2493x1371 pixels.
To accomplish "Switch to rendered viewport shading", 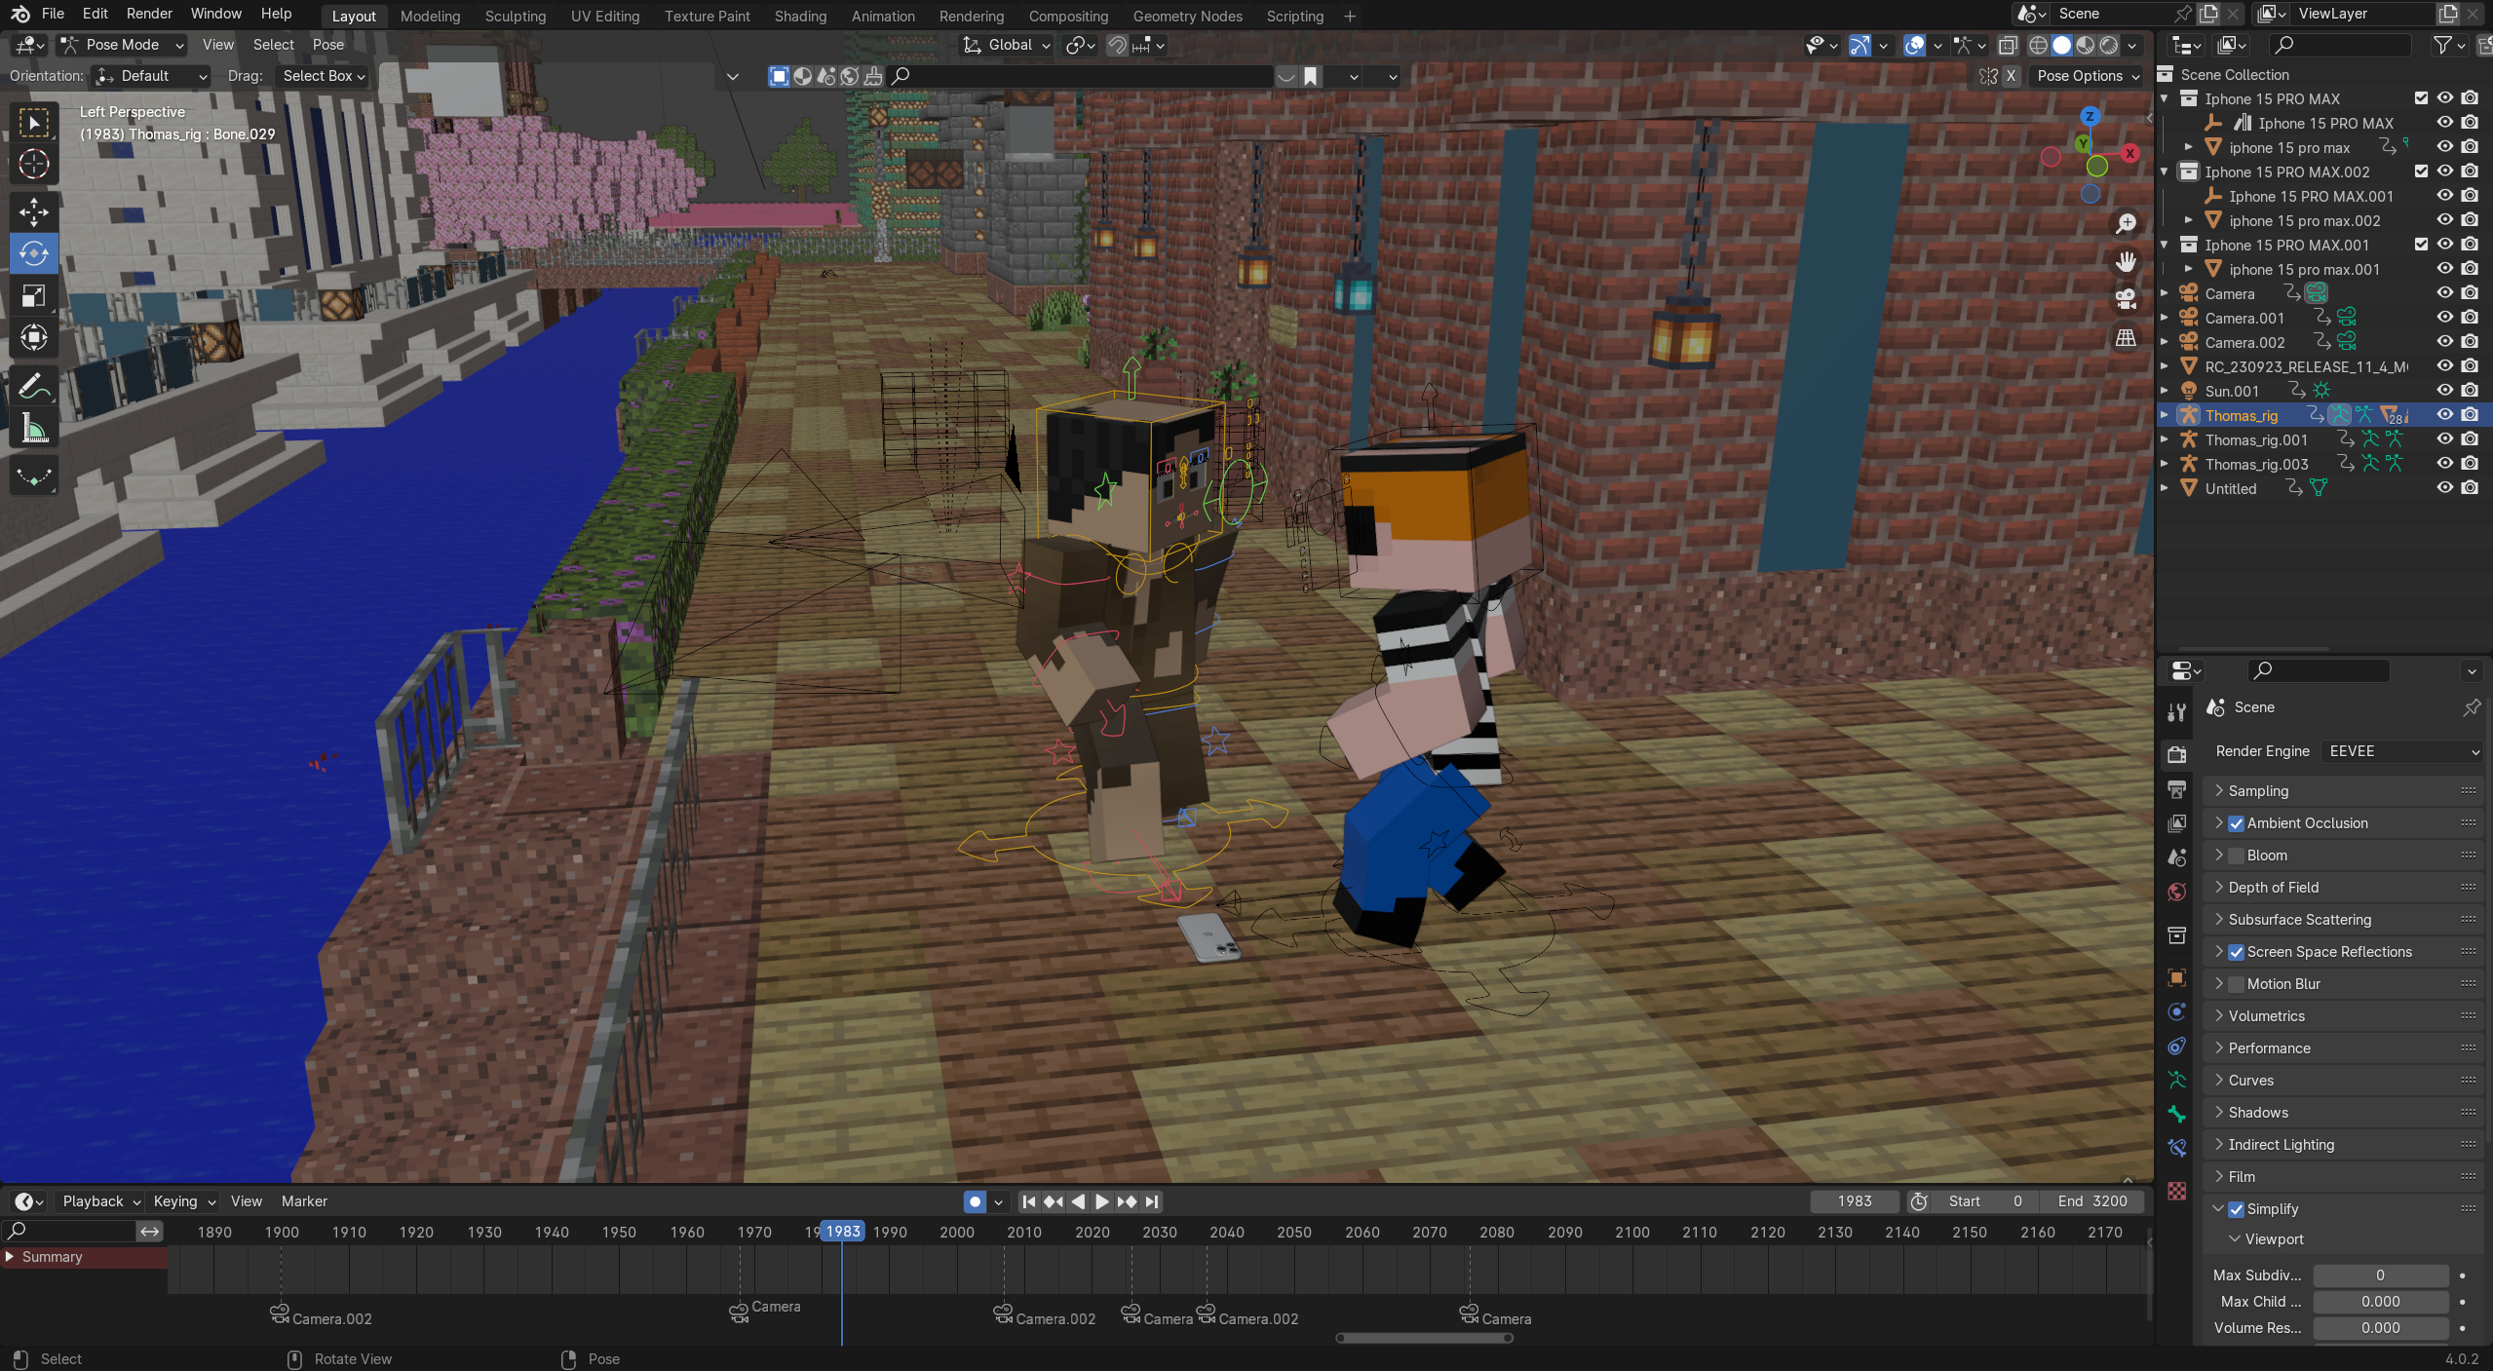I will pyautogui.click(x=2109, y=45).
